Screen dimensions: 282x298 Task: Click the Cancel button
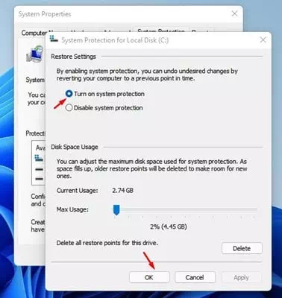click(x=195, y=277)
